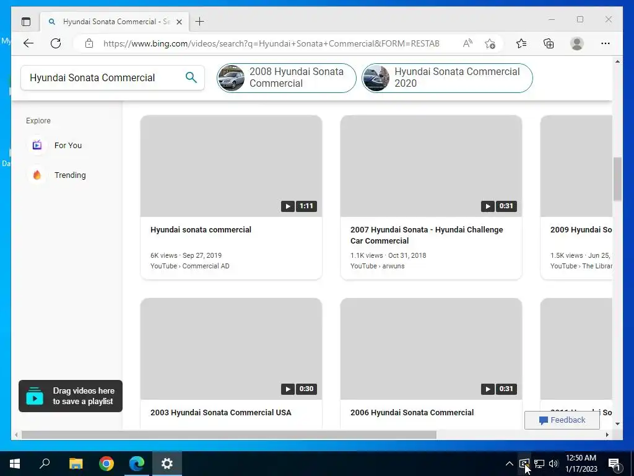Activate the Read aloud icon
Image resolution: width=634 pixels, height=476 pixels.
point(467,43)
